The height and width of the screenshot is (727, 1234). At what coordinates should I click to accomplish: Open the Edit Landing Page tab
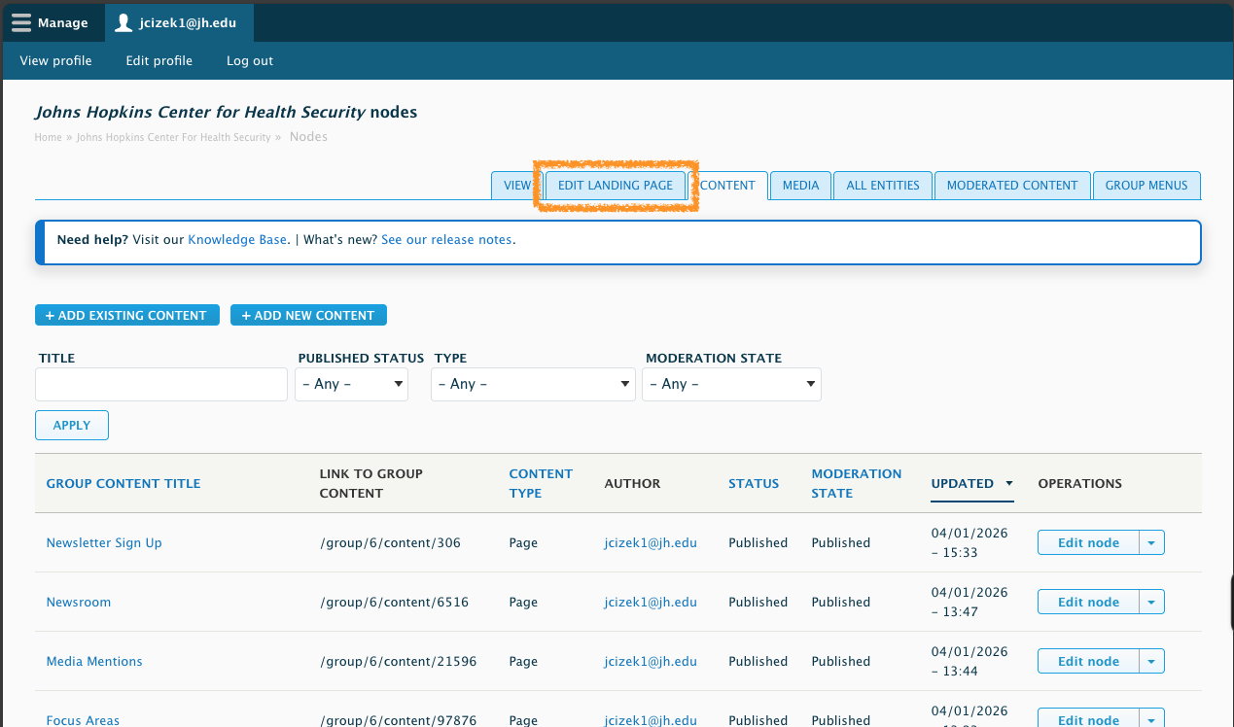pos(616,185)
